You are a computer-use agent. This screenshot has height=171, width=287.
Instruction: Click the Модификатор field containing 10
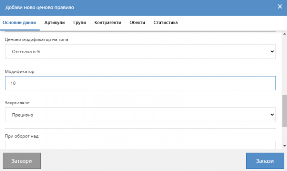pos(140,83)
